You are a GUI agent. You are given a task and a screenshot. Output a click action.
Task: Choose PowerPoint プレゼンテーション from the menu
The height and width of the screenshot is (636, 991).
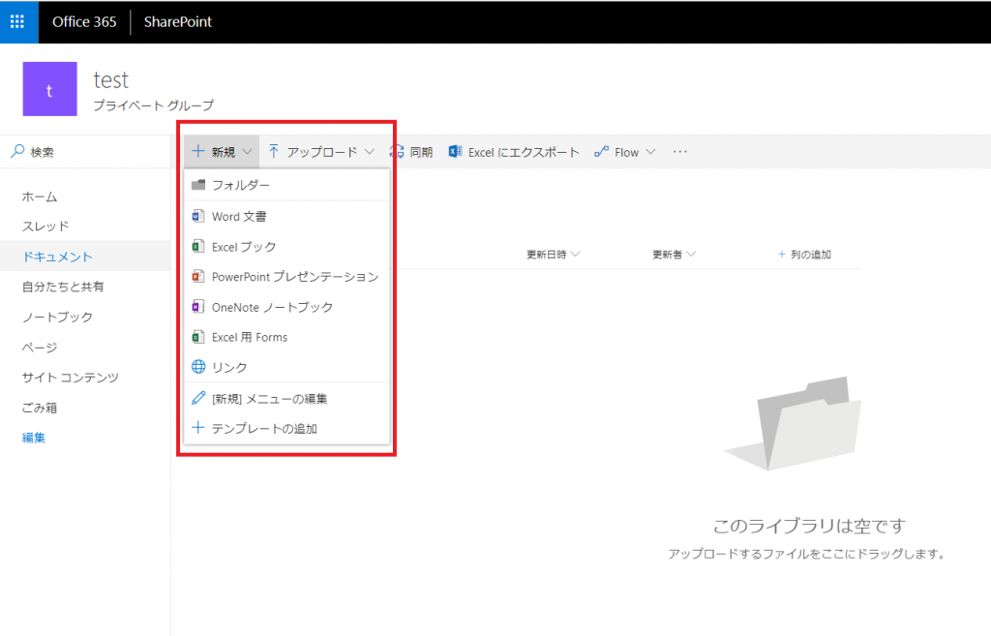[x=286, y=277]
